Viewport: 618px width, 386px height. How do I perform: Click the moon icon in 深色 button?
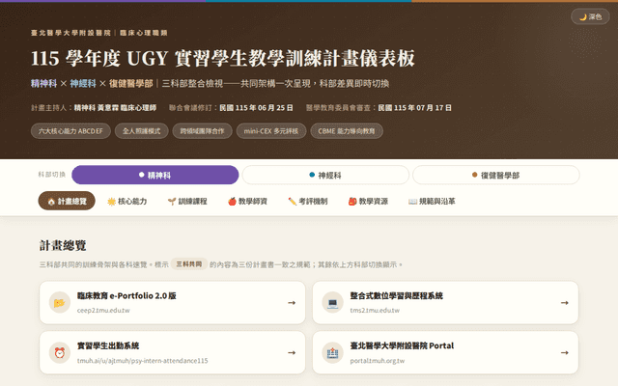coord(583,17)
